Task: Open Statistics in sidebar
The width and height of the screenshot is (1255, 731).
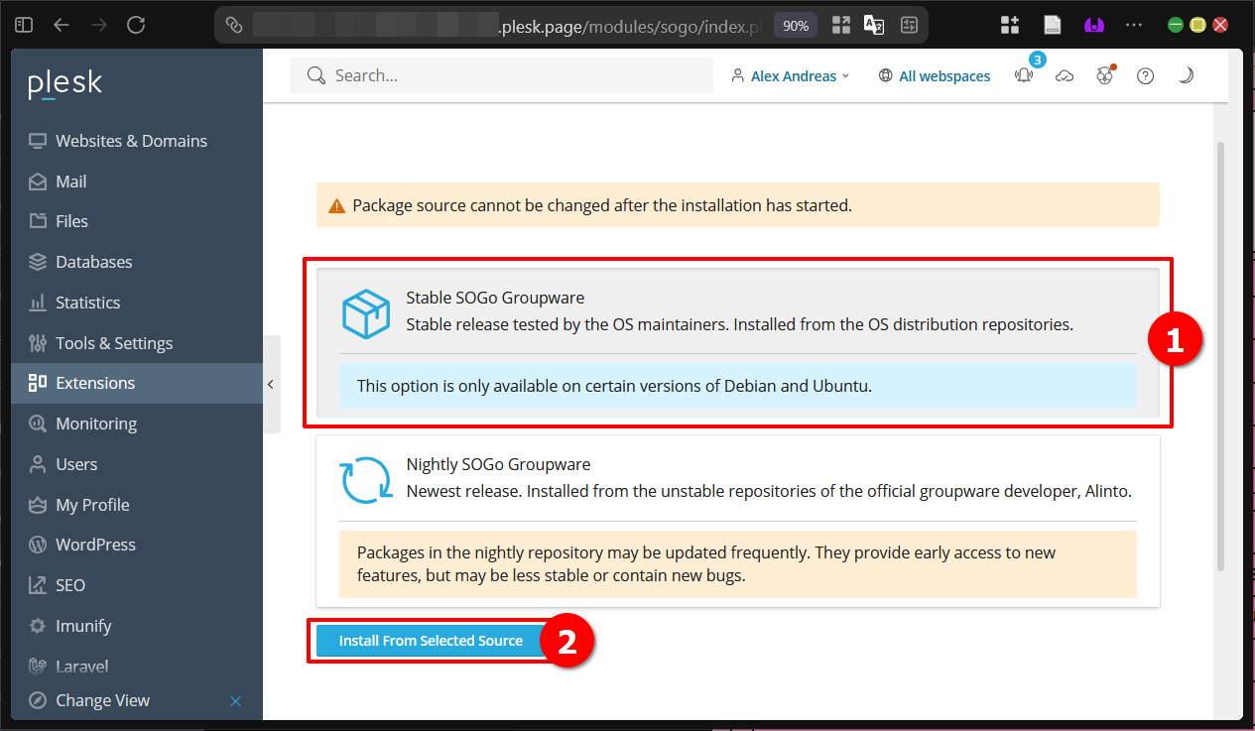Action: (x=137, y=303)
